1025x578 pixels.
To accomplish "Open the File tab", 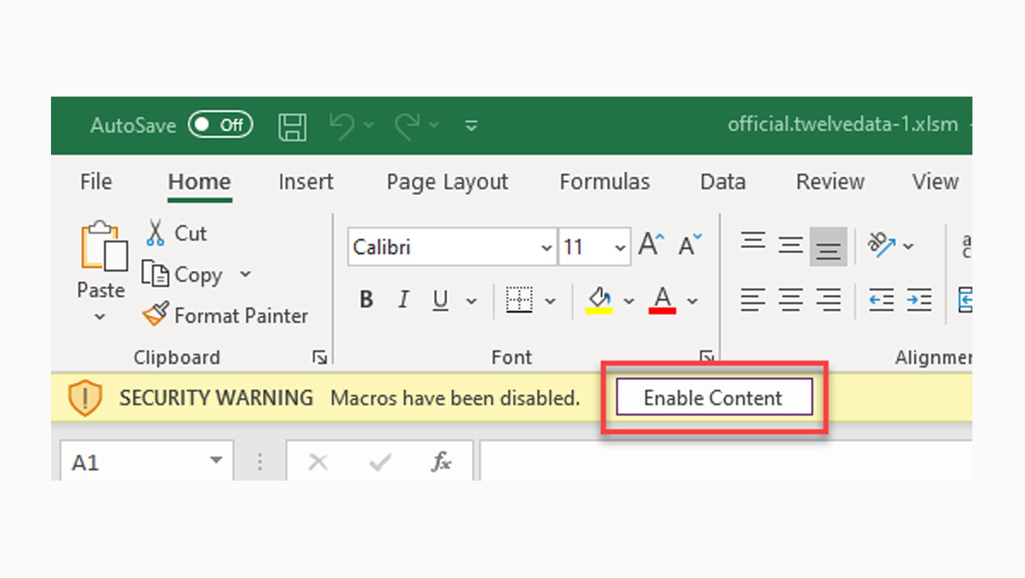I will coord(96,181).
